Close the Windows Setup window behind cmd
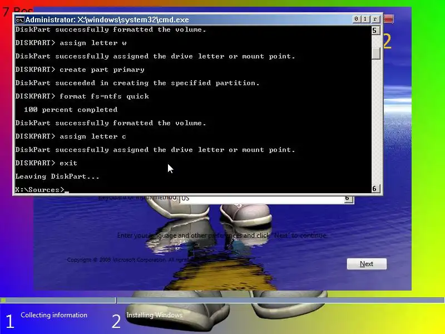The width and height of the screenshot is (445, 334). (x=388, y=19)
